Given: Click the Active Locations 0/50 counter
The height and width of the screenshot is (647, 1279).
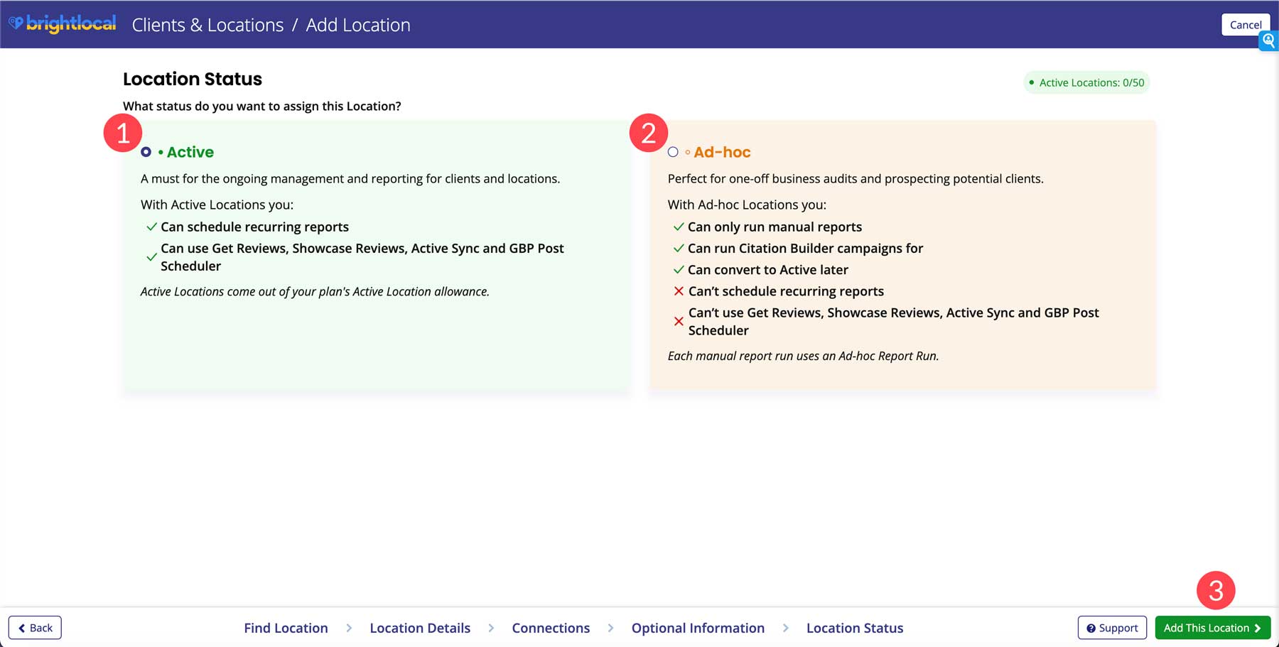Looking at the screenshot, I should tap(1086, 82).
